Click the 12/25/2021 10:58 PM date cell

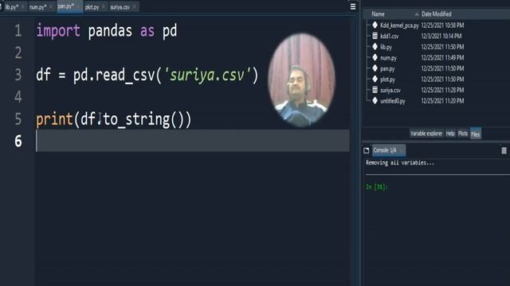tap(443, 25)
